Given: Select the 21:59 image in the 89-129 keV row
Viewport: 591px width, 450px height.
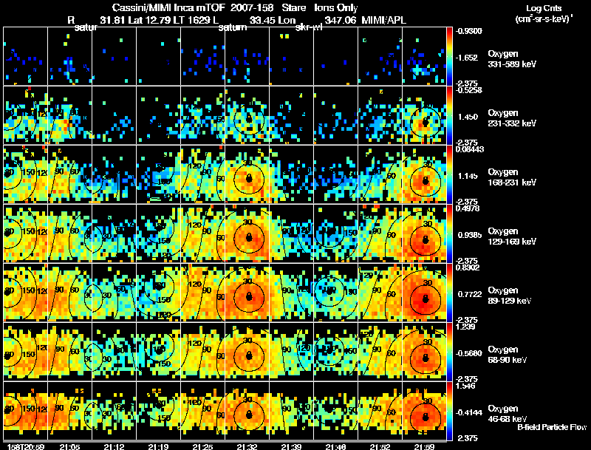Looking at the screenshot, I should click(424, 293).
